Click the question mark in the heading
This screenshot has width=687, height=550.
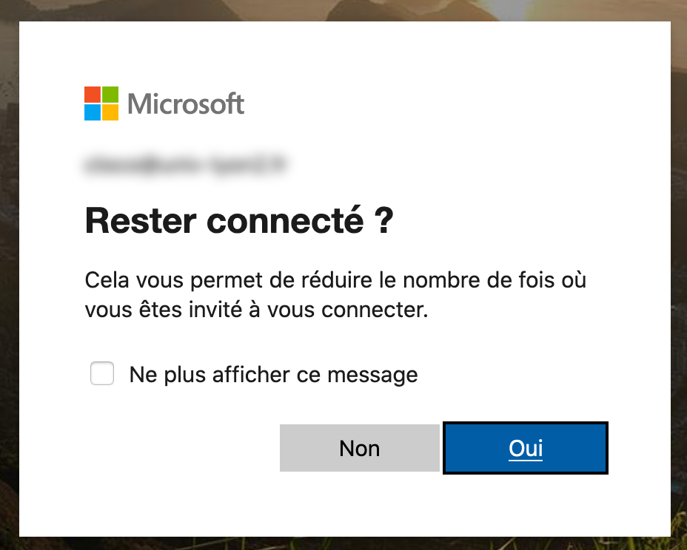coord(384,221)
